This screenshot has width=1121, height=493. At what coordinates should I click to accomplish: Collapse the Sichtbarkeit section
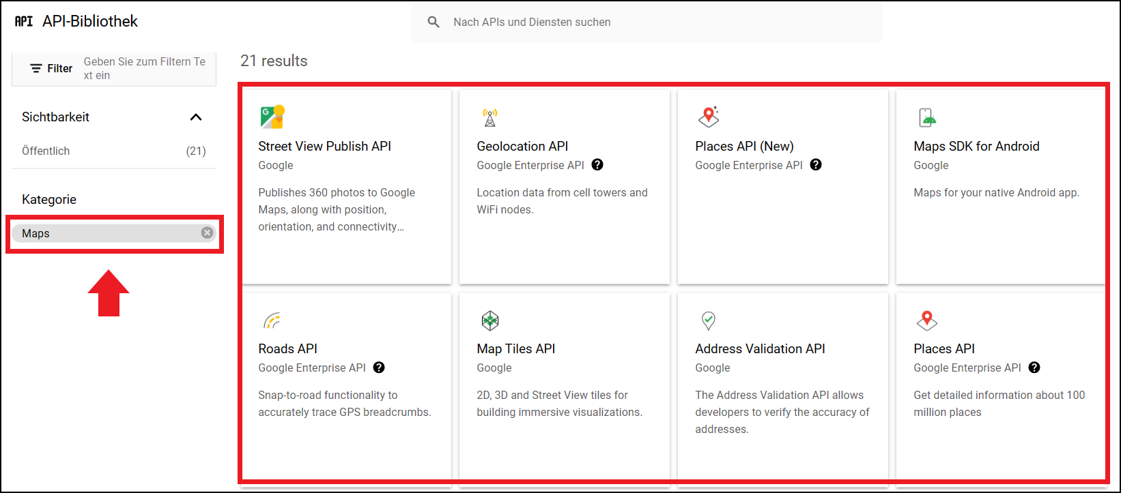[x=196, y=117]
